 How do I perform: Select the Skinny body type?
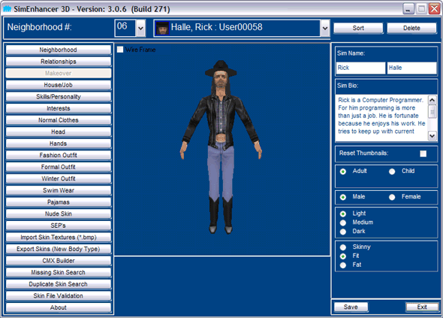pos(343,247)
